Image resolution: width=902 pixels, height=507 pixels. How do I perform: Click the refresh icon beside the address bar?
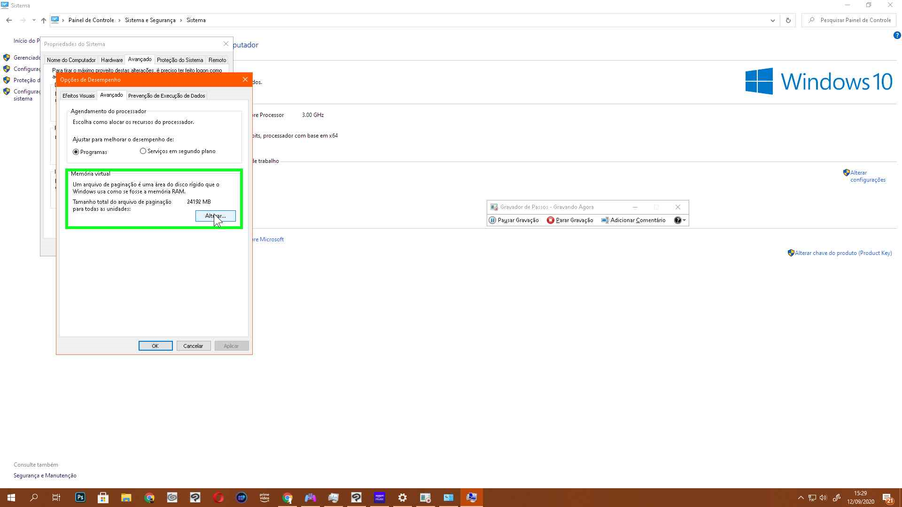click(788, 20)
